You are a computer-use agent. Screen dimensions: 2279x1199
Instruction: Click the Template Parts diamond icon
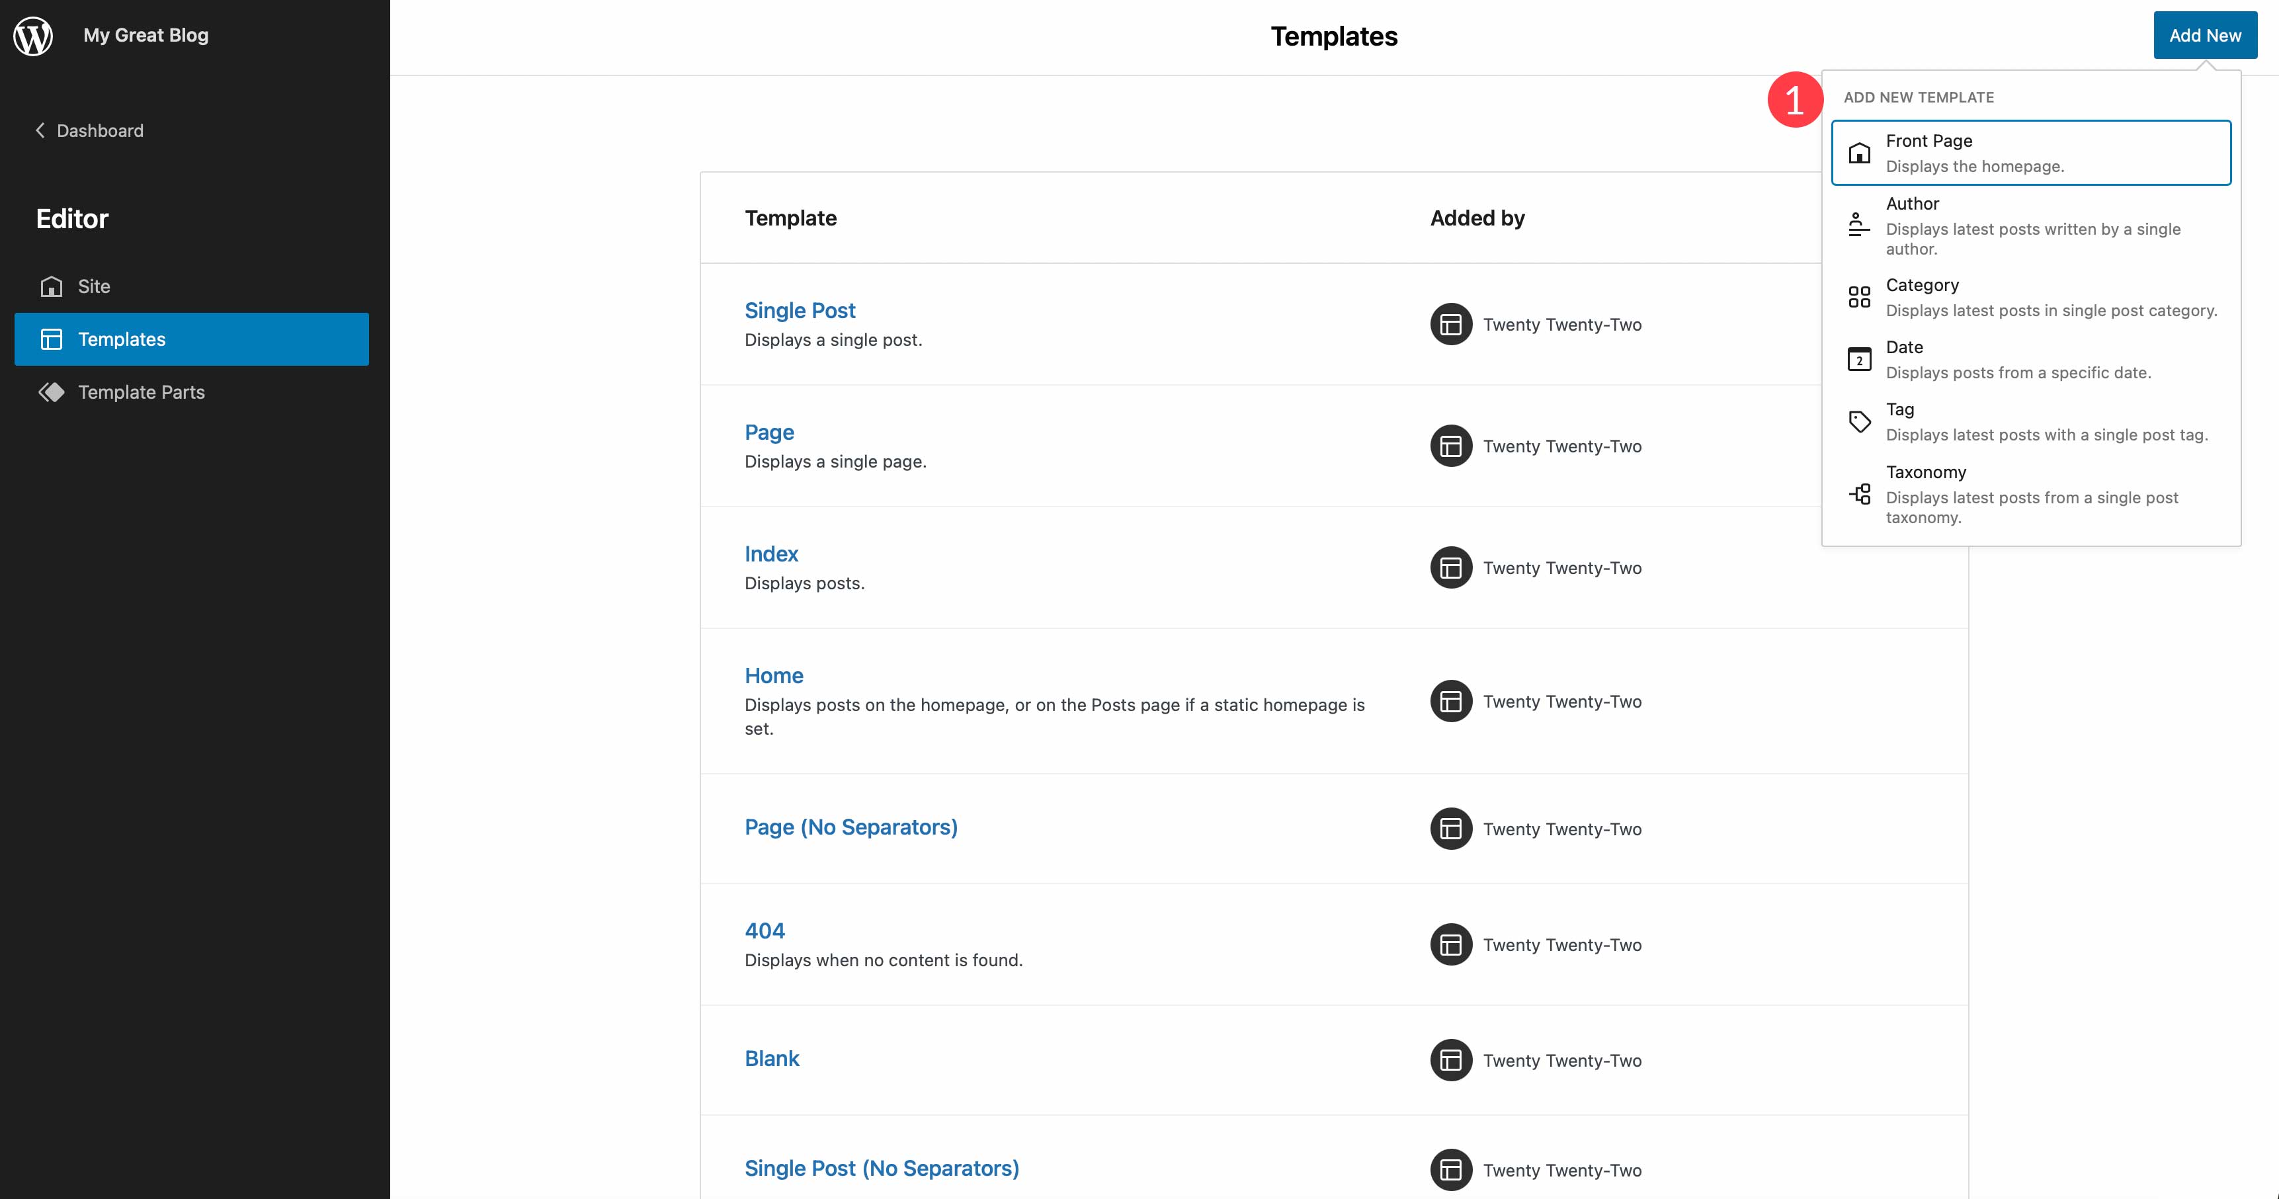[52, 392]
